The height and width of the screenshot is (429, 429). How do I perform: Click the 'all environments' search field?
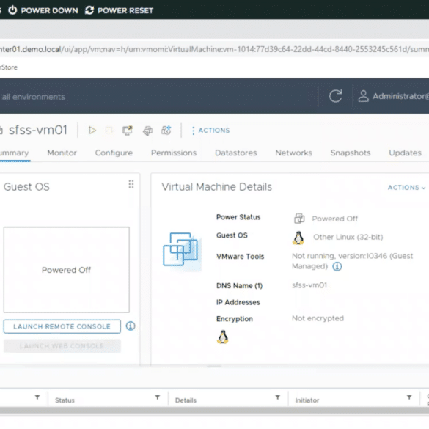coord(34,97)
